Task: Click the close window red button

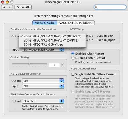Action: [3, 2]
